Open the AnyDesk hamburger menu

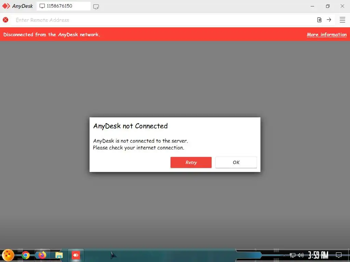pyautogui.click(x=342, y=20)
